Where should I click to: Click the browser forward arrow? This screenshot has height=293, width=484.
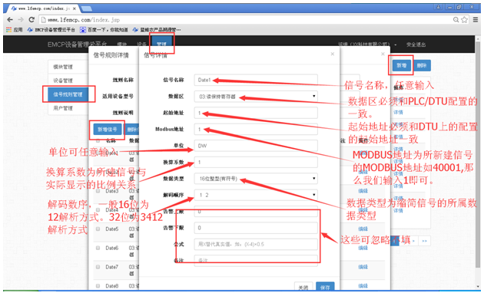click(x=21, y=20)
